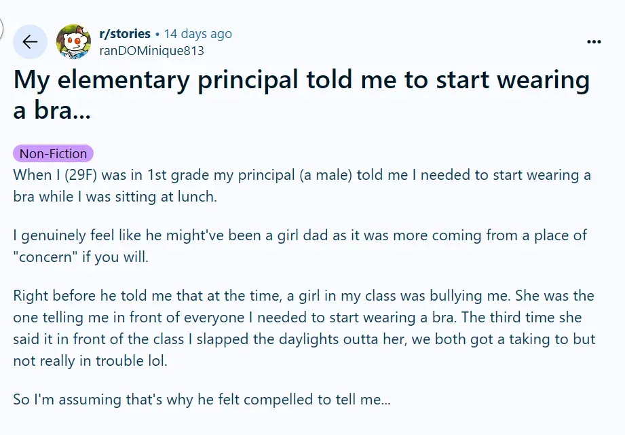
Task: Click the paragraph beginning 'When I (29F)'
Action: (x=302, y=186)
